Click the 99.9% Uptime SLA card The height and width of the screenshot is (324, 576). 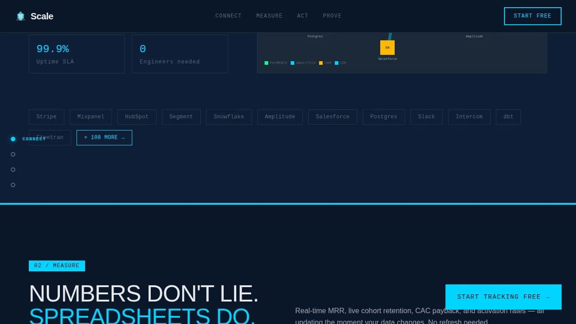(76, 54)
